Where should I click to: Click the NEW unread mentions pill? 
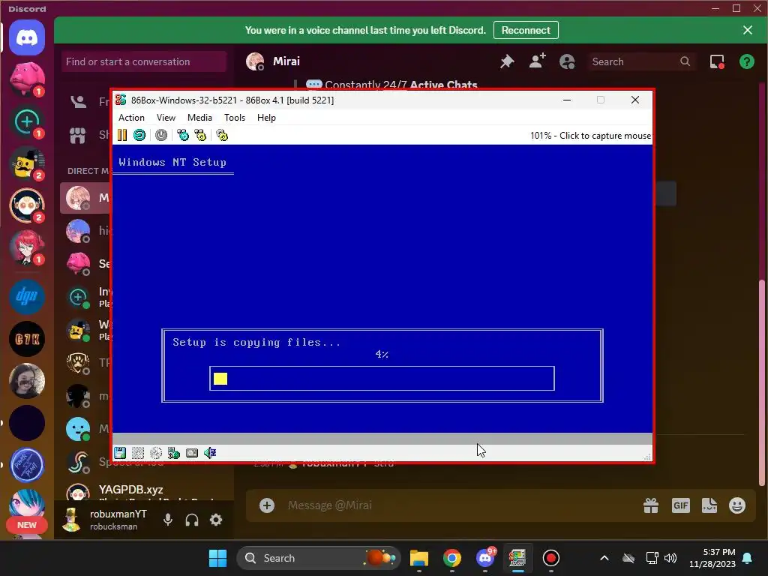[x=27, y=525]
